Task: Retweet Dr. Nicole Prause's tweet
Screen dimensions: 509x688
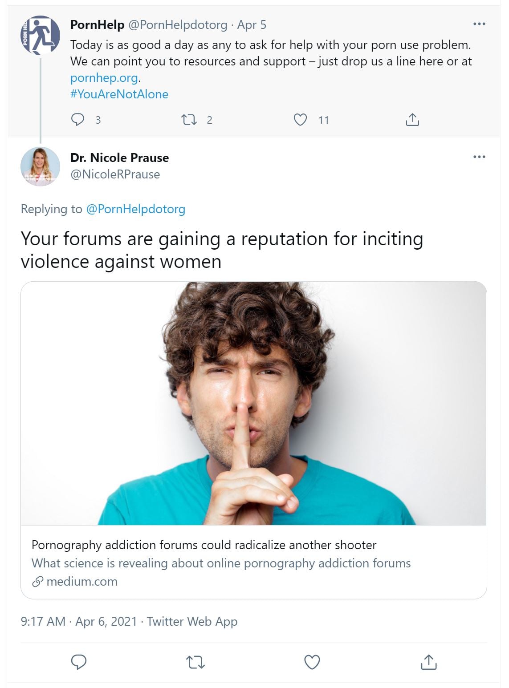Action: (x=195, y=662)
